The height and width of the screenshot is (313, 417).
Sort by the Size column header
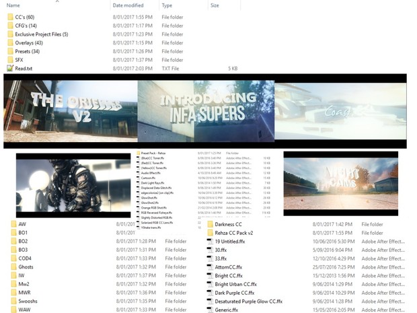215,5
